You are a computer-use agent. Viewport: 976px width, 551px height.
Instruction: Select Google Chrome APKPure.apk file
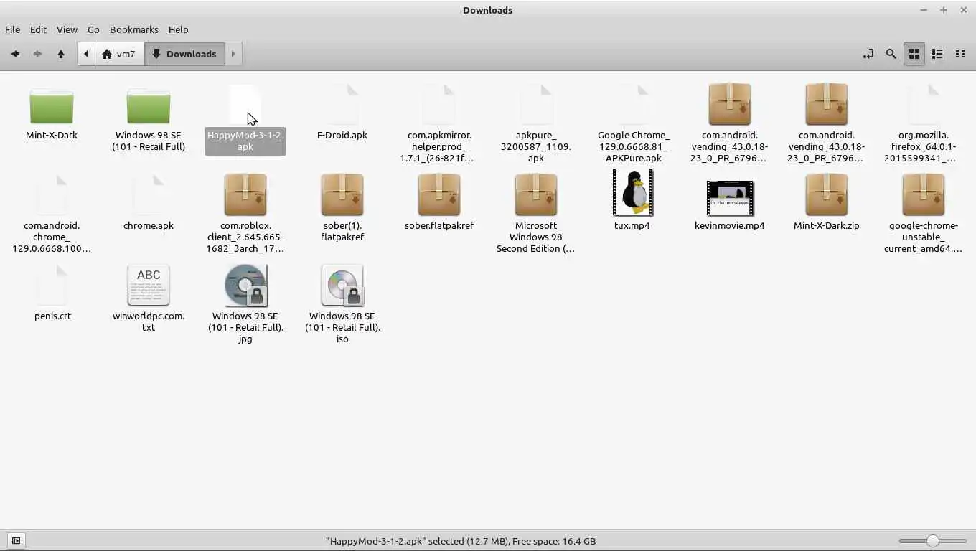pyautogui.click(x=633, y=123)
